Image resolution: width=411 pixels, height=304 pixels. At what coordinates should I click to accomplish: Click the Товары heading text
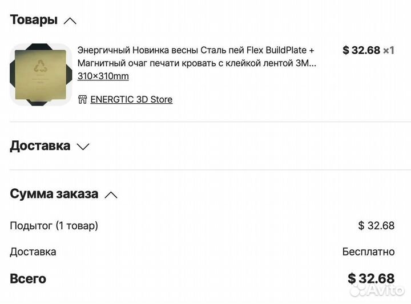[34, 20]
